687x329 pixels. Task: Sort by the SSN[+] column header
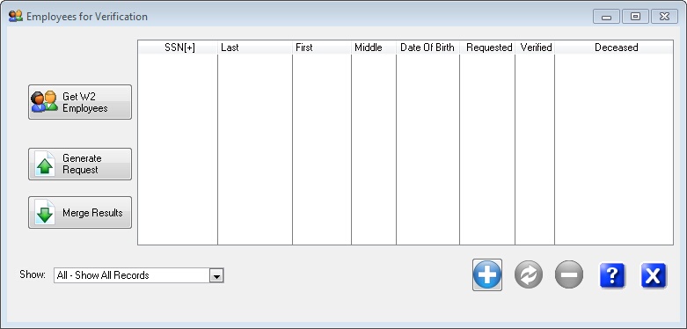(x=178, y=48)
